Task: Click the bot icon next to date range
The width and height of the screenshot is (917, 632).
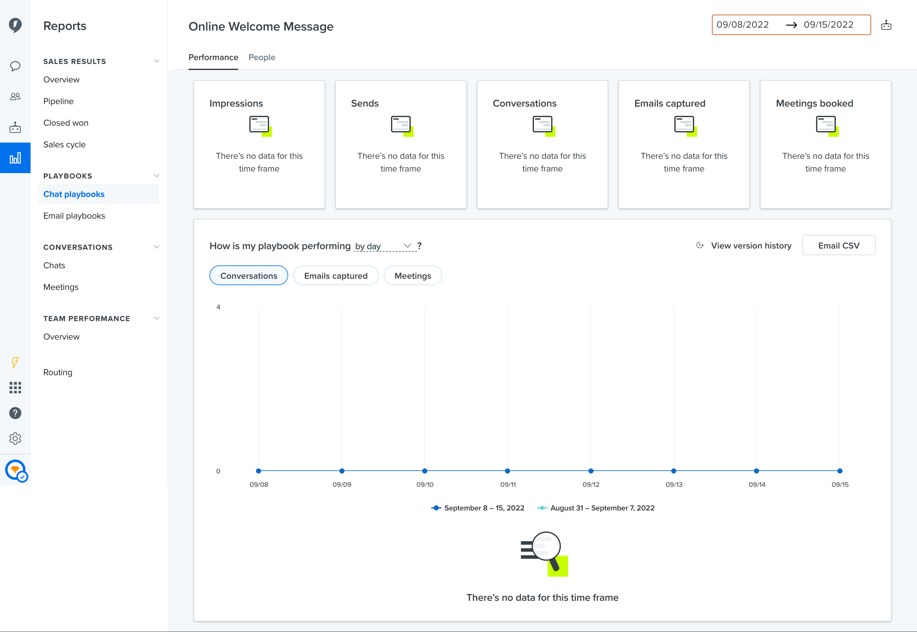Action: point(886,25)
